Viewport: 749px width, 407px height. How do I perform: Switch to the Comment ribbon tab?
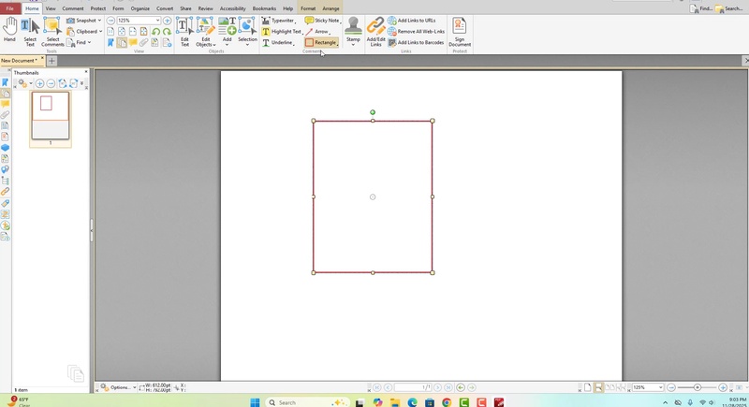click(x=73, y=8)
